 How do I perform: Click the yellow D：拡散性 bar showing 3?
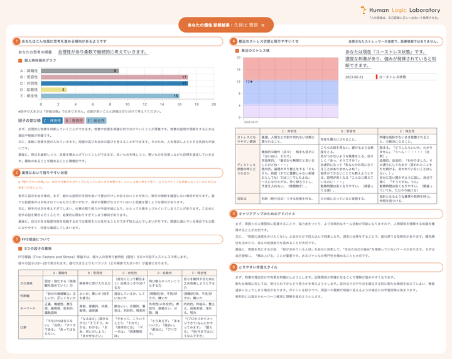point(54,90)
